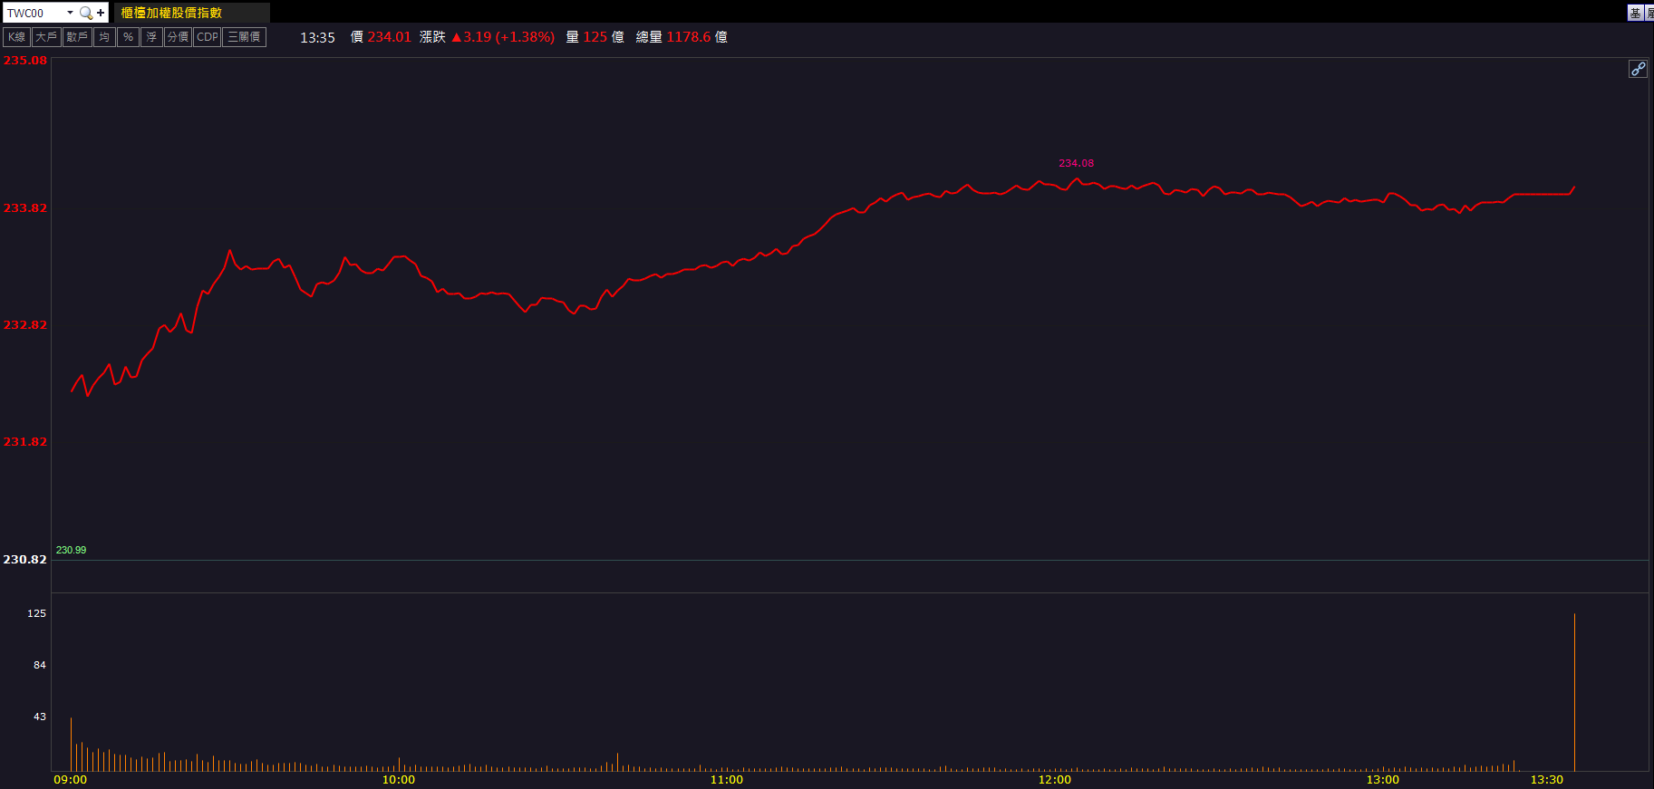Click the magnifier search icon beside TWC00
The width and height of the screenshot is (1654, 789).
point(86,13)
